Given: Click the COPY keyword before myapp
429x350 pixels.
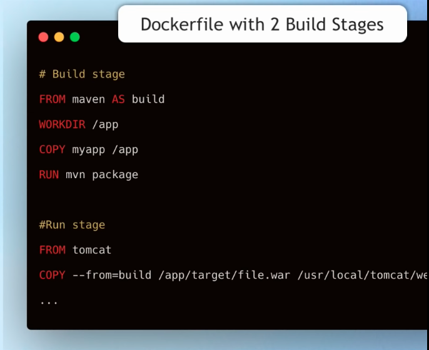Looking at the screenshot, I should coord(52,149).
